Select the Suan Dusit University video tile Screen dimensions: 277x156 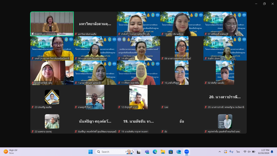(52, 24)
